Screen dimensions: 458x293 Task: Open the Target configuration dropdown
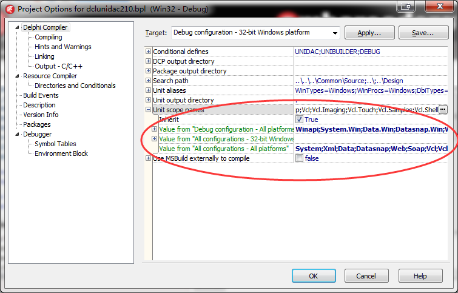coord(335,33)
